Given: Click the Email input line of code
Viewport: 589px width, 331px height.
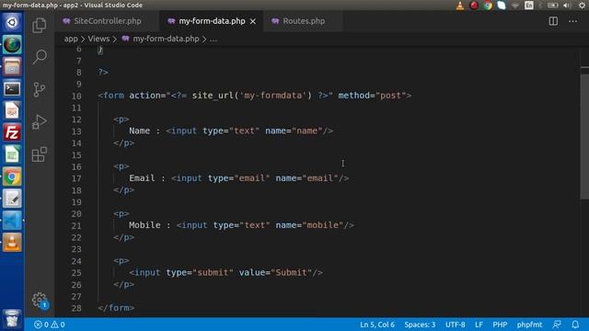Looking at the screenshot, I should (239, 177).
